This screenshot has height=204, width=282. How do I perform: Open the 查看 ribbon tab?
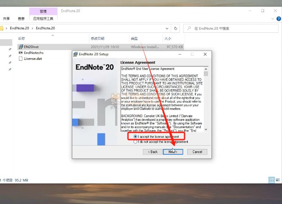(x=21, y=18)
